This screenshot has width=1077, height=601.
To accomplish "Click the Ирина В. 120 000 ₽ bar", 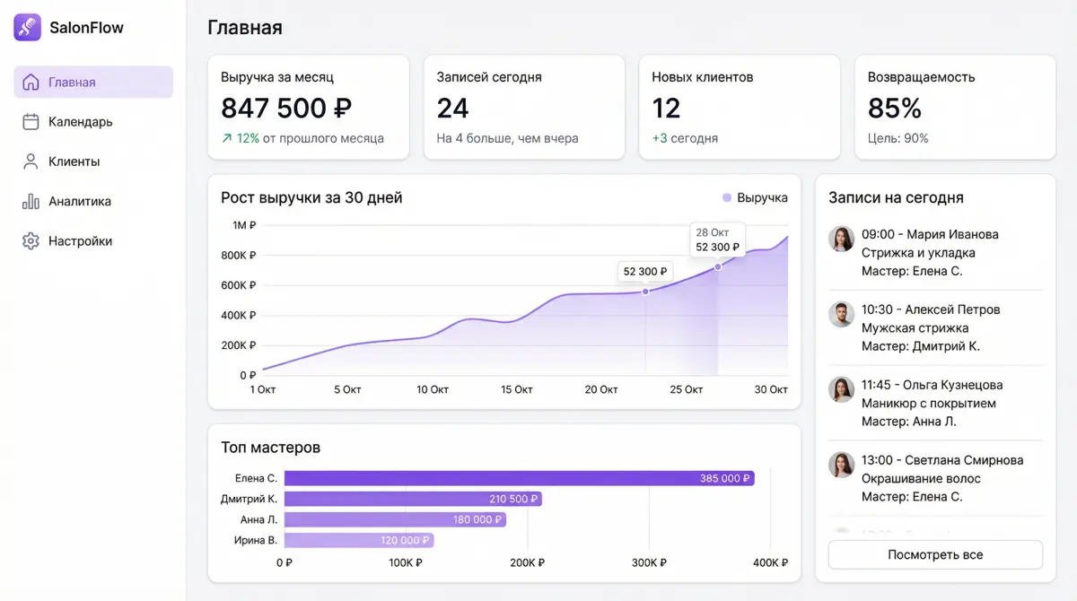I will click(359, 540).
